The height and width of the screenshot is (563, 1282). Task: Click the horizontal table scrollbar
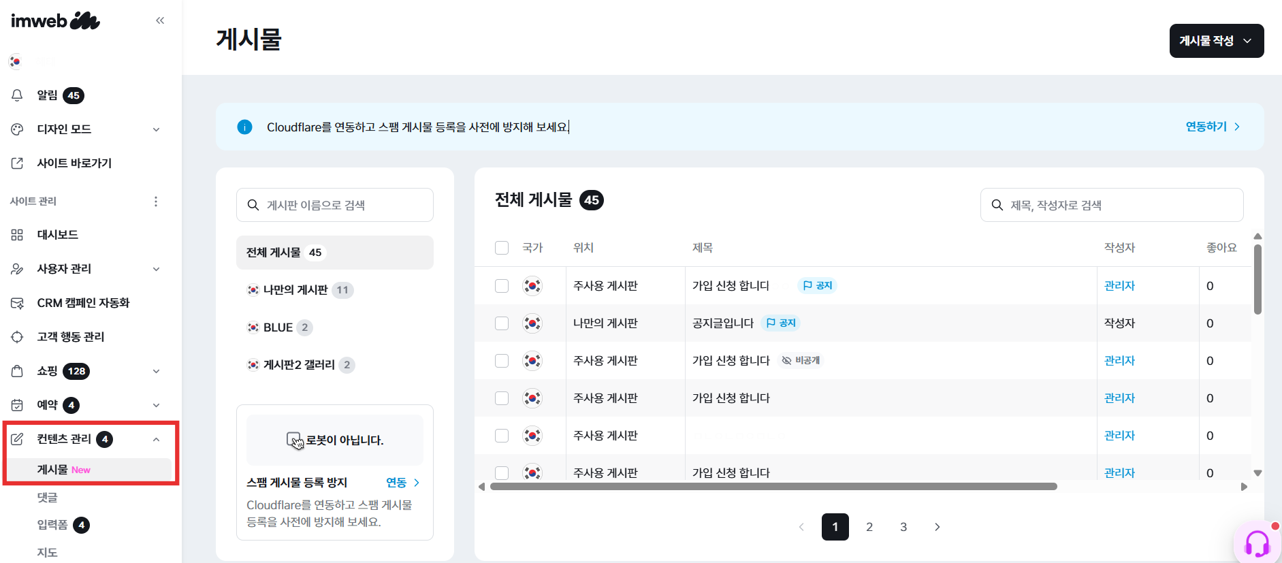coord(773,486)
